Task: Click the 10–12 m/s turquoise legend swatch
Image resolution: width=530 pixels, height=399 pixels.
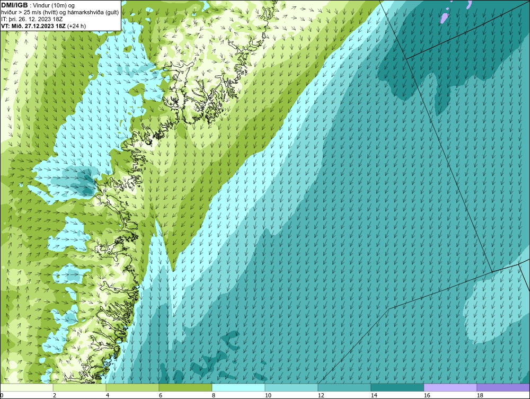Action: click(x=291, y=387)
